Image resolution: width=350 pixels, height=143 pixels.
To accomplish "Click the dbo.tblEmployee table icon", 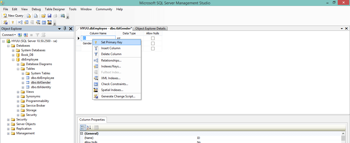I will pos(28,78).
